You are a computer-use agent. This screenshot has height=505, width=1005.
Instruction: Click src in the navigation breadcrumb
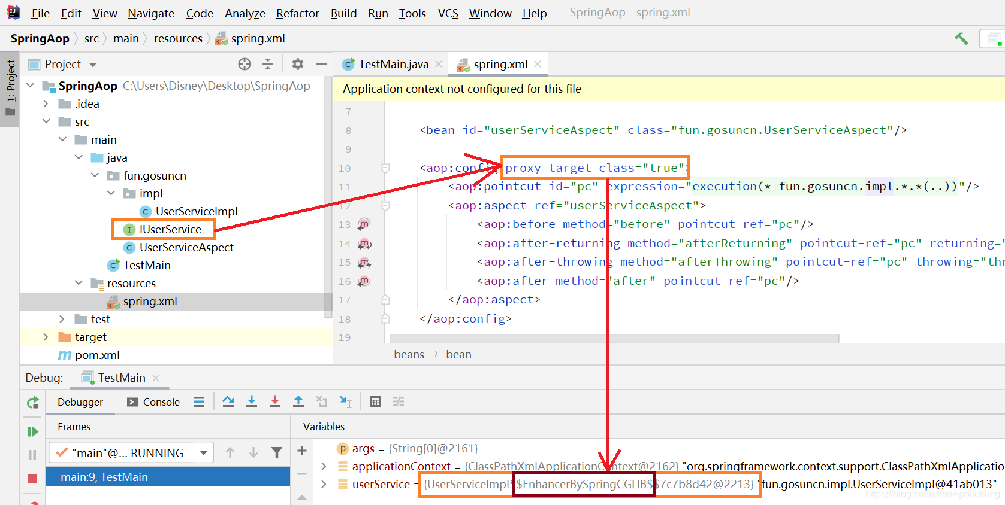92,39
